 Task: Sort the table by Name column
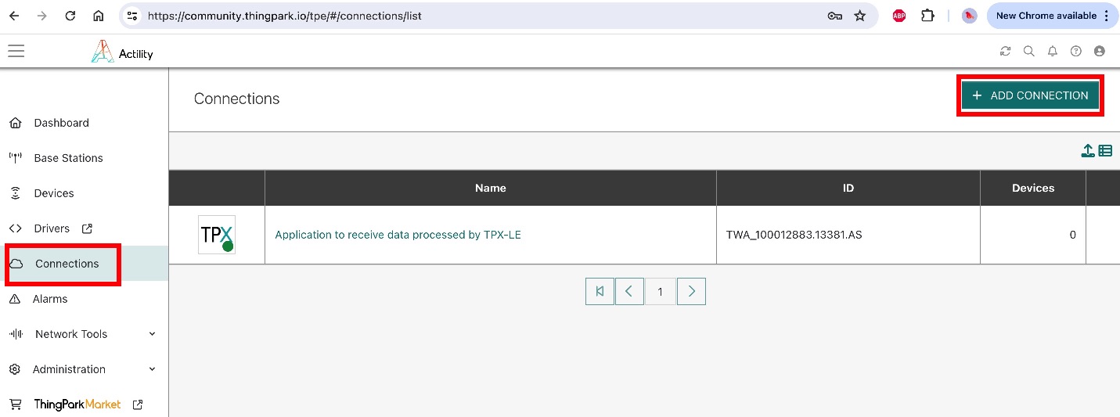click(491, 188)
